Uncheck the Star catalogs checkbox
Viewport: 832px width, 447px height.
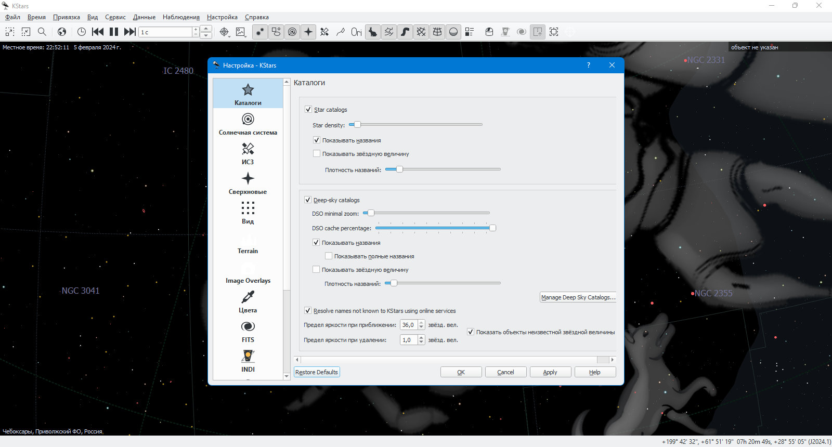(x=308, y=110)
